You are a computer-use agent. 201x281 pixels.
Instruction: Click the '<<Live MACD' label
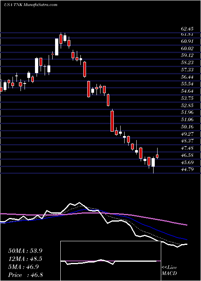point(169,271)
